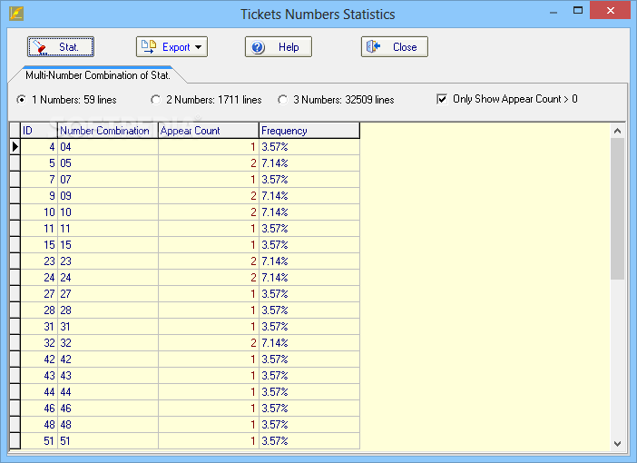The height and width of the screenshot is (463, 637).
Task: Click the Export document icon
Action: coord(149,46)
